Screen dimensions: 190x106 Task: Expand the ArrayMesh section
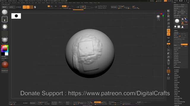(x=176, y=70)
